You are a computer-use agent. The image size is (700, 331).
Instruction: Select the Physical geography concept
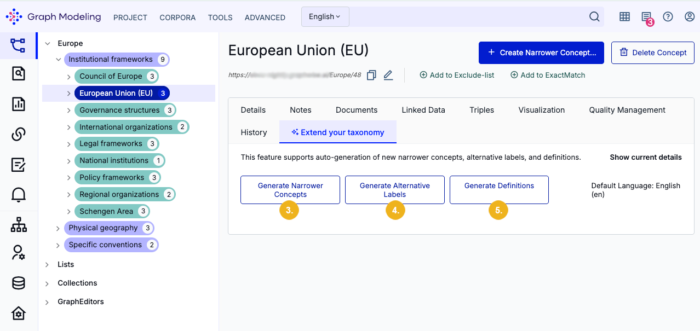pos(109,228)
